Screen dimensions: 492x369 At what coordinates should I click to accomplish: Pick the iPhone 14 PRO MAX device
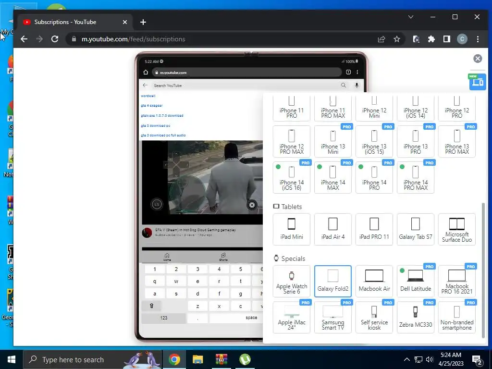(x=416, y=178)
